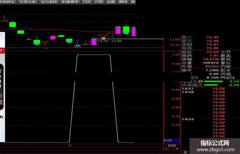Click the red close X on left panel
This screenshot has width=240, height=154.
(2, 50)
